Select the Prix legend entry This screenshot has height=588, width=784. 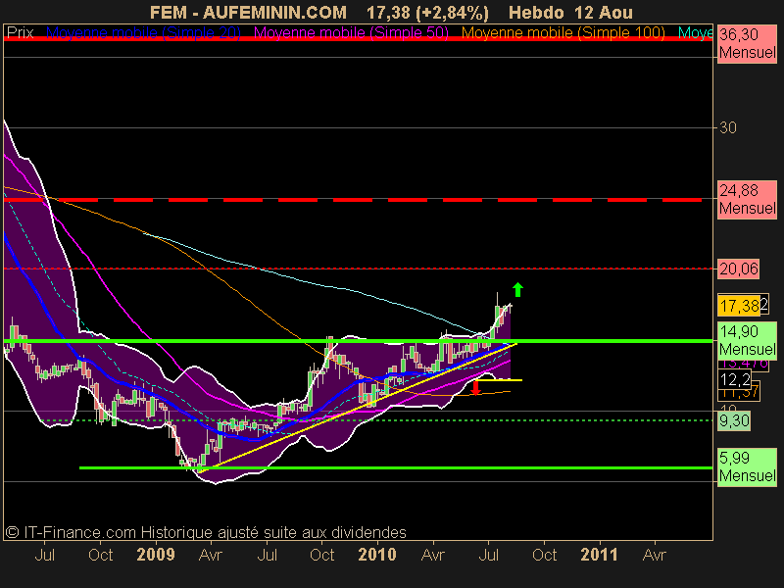coord(20,33)
